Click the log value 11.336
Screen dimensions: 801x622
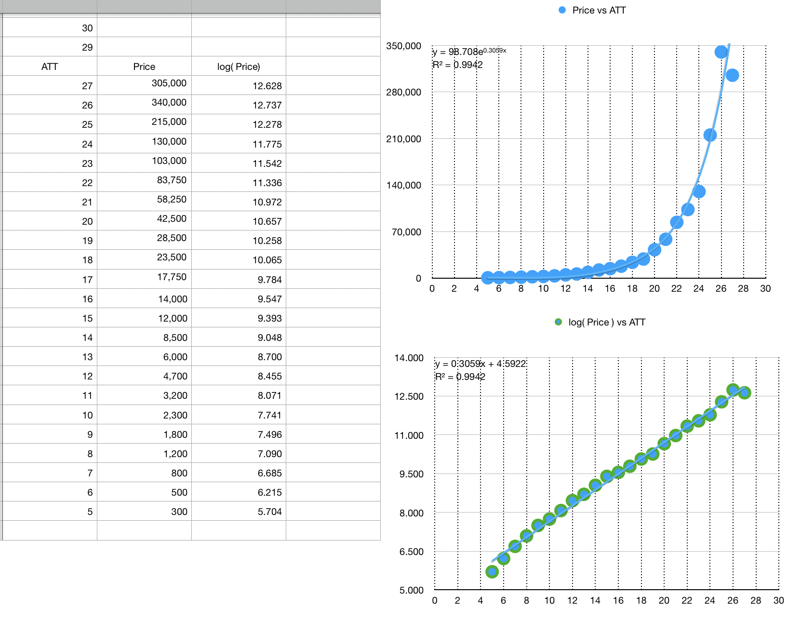(239, 182)
